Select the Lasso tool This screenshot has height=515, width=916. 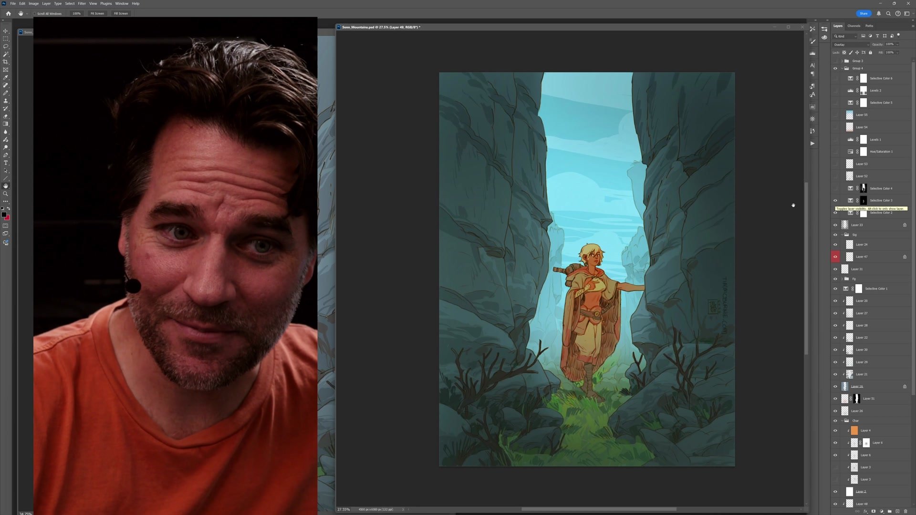coord(6,46)
